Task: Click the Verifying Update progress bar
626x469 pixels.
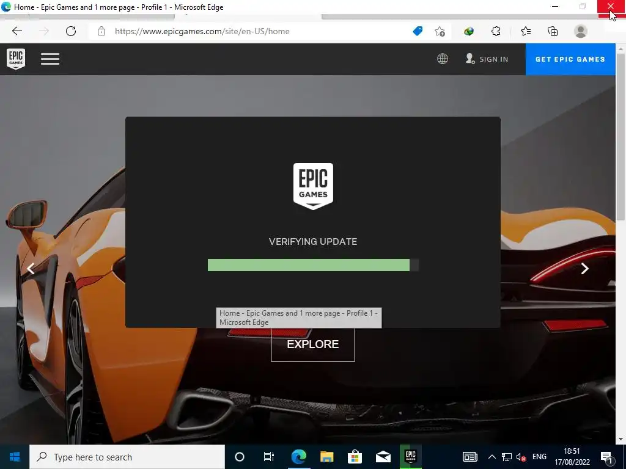Action: [x=313, y=265]
